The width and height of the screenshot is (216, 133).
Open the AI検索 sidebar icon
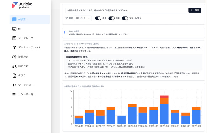14,19
